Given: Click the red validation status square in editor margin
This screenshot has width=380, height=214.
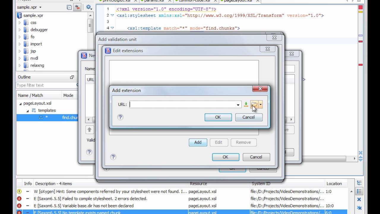Looking at the screenshot, I should (361, 7).
